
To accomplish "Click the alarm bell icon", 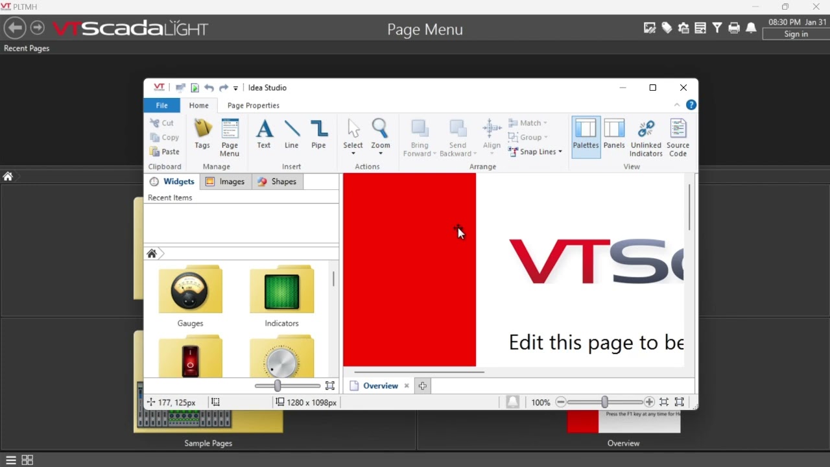I will (751, 28).
